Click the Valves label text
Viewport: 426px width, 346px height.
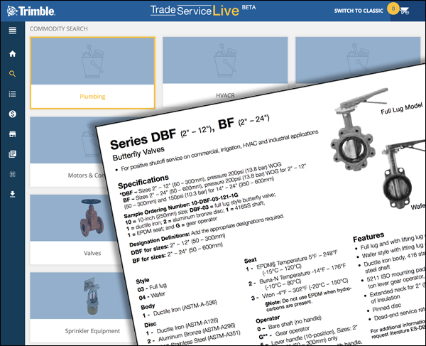coord(92,253)
